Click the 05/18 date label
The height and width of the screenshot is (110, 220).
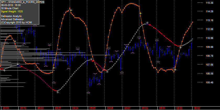pyautogui.click(x=5, y=108)
